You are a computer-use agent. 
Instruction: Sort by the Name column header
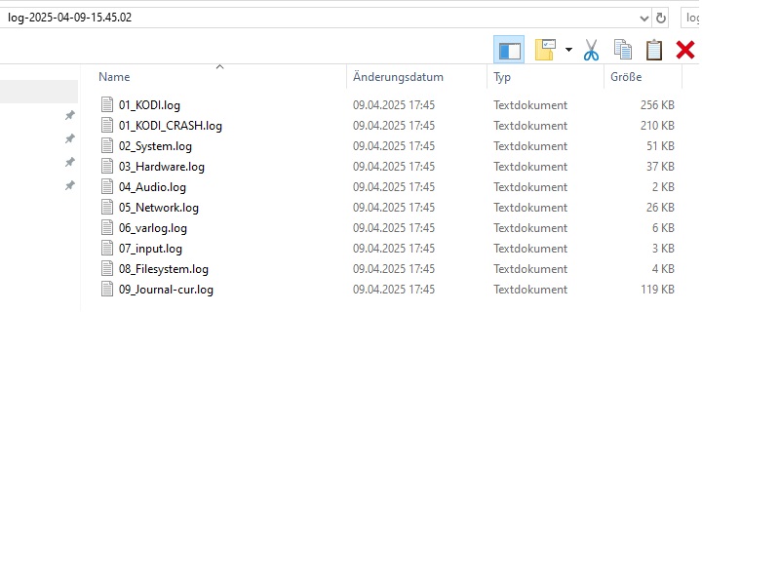pos(114,77)
